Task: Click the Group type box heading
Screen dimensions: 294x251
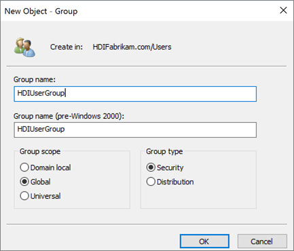Action: pos(164,151)
